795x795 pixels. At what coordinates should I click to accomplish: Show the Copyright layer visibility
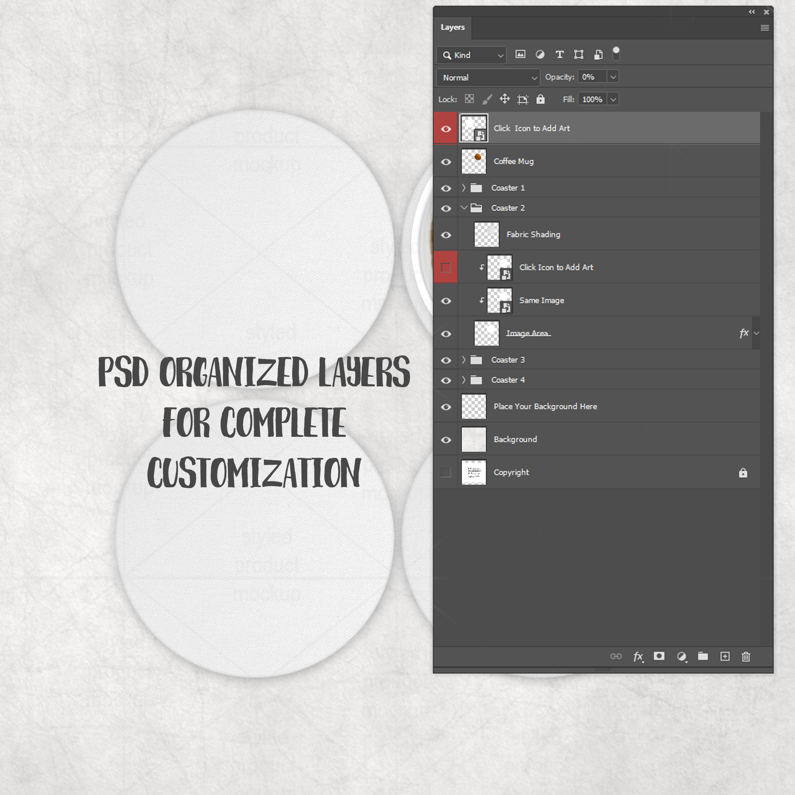pos(446,472)
